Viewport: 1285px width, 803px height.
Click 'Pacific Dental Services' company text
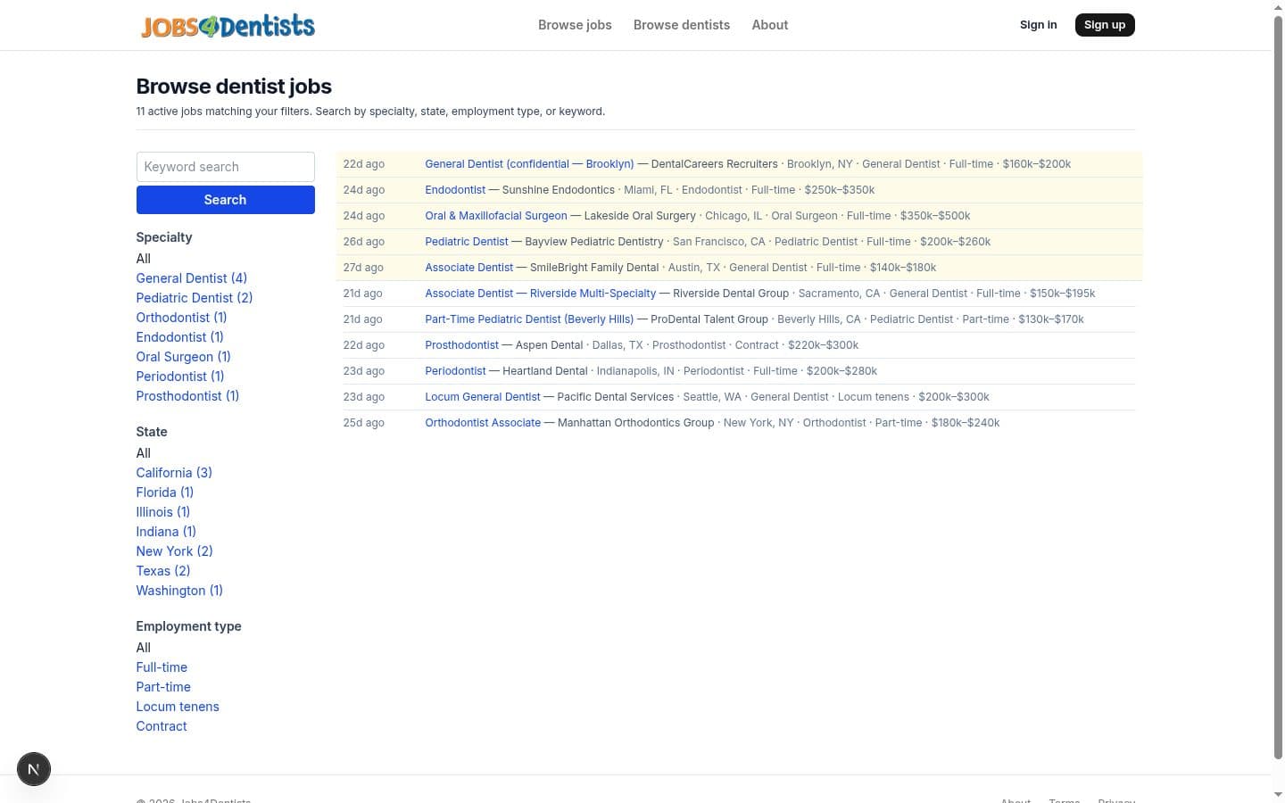tap(616, 397)
